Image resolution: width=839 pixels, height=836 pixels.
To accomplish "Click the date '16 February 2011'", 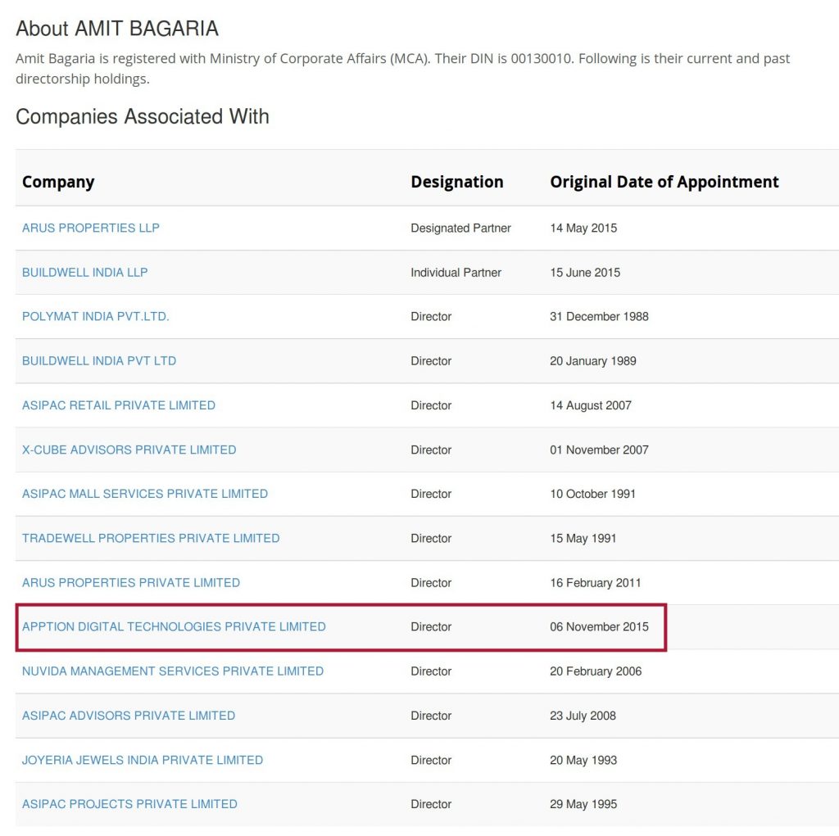I will (595, 582).
